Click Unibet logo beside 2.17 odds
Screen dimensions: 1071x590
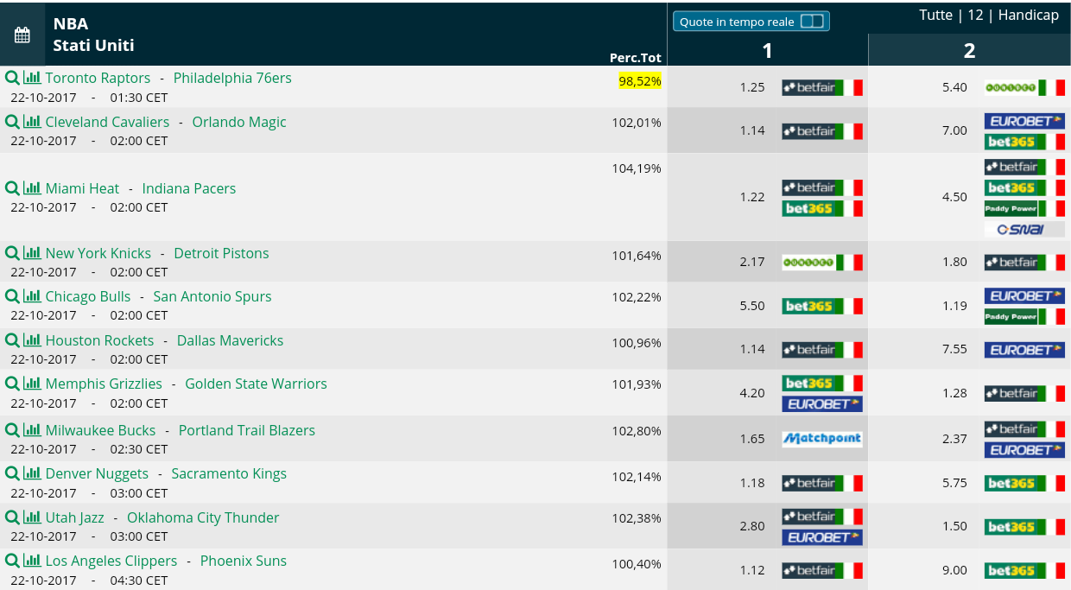click(822, 262)
